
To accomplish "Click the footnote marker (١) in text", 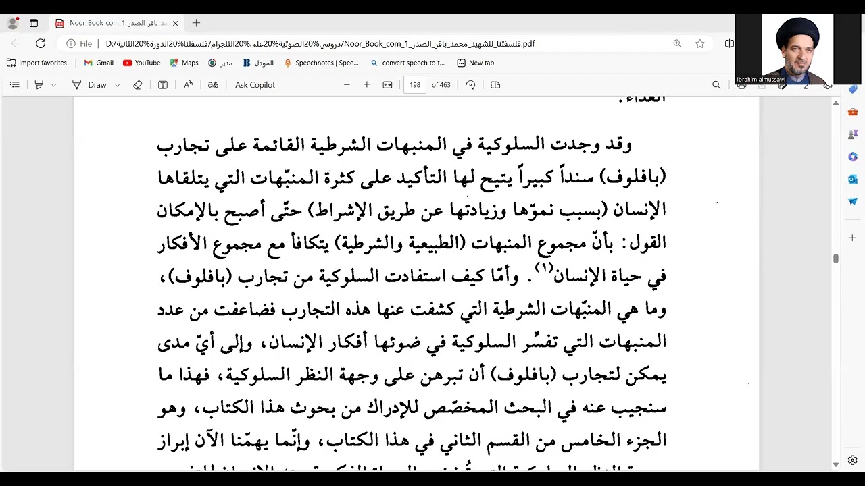I will pyautogui.click(x=544, y=268).
